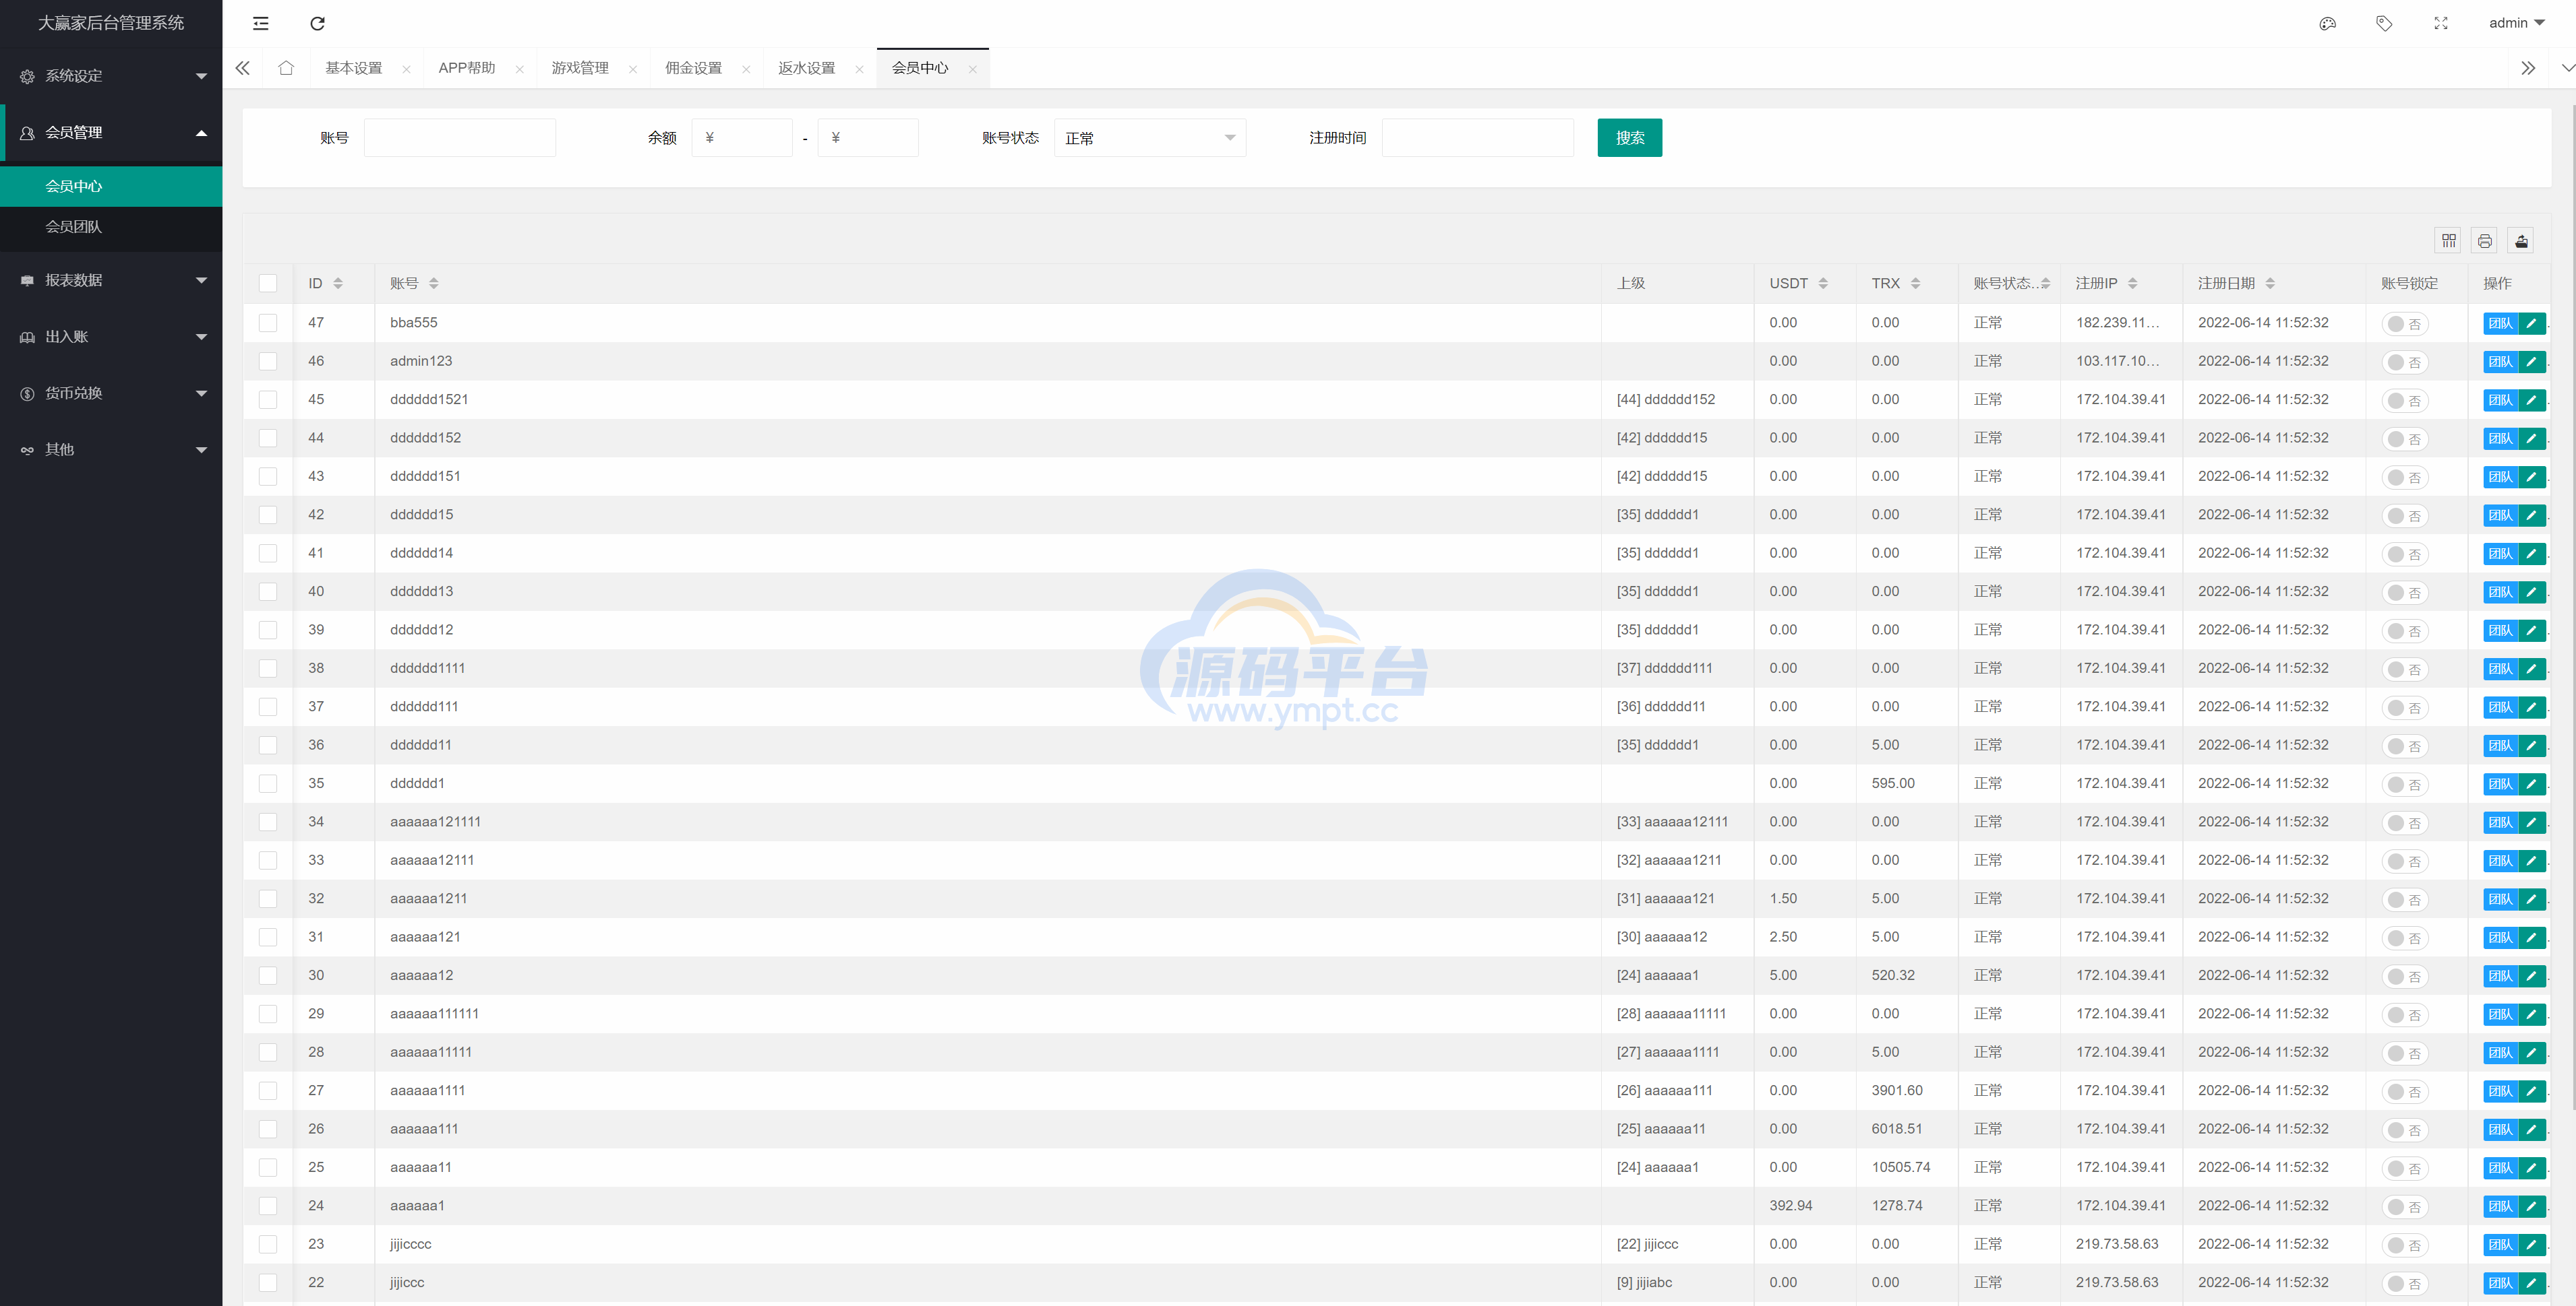Switch to 基本设置 tab
The image size is (2576, 1306).
pyautogui.click(x=354, y=68)
